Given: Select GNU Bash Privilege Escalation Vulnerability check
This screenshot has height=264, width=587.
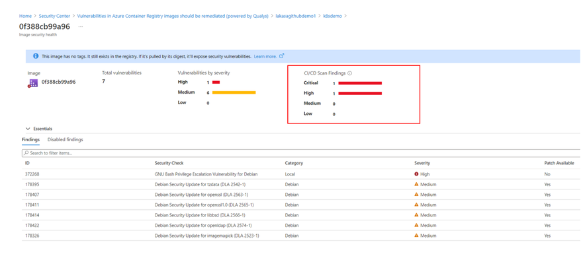Looking at the screenshot, I should (x=206, y=174).
